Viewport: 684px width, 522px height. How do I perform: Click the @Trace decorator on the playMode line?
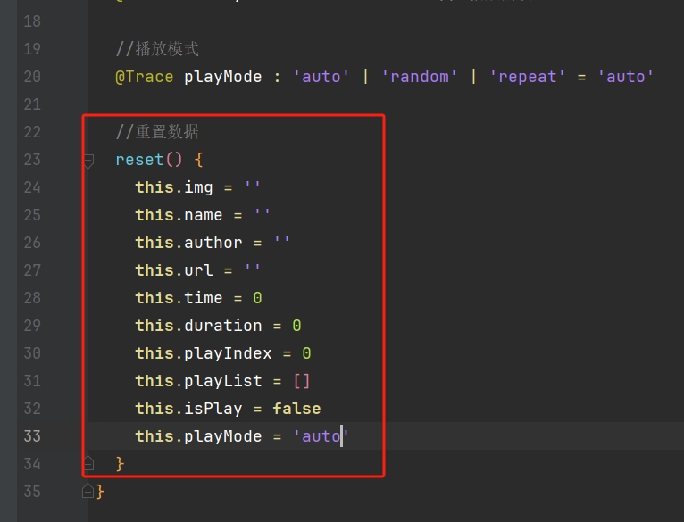[145, 77]
